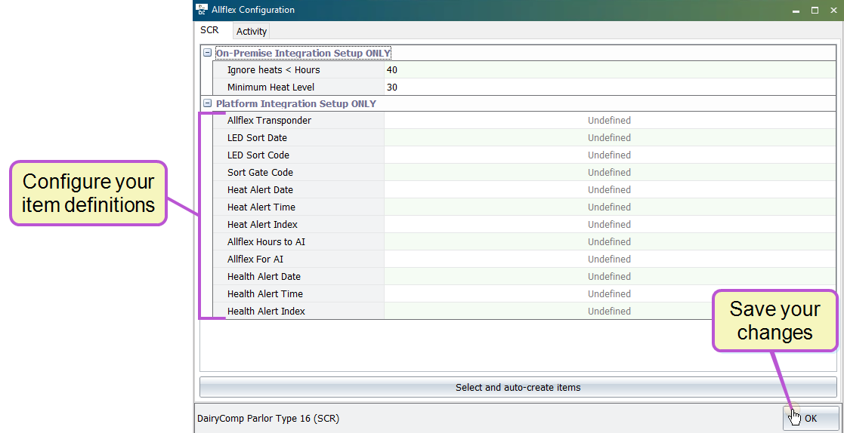The width and height of the screenshot is (844, 433).
Task: Click the DairyComp Parlor Type 16 (SCR) status text
Action: 268,418
